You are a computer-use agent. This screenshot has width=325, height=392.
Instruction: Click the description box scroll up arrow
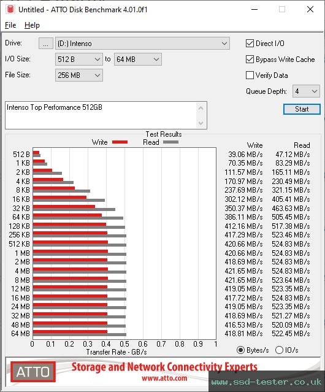pos(201,108)
